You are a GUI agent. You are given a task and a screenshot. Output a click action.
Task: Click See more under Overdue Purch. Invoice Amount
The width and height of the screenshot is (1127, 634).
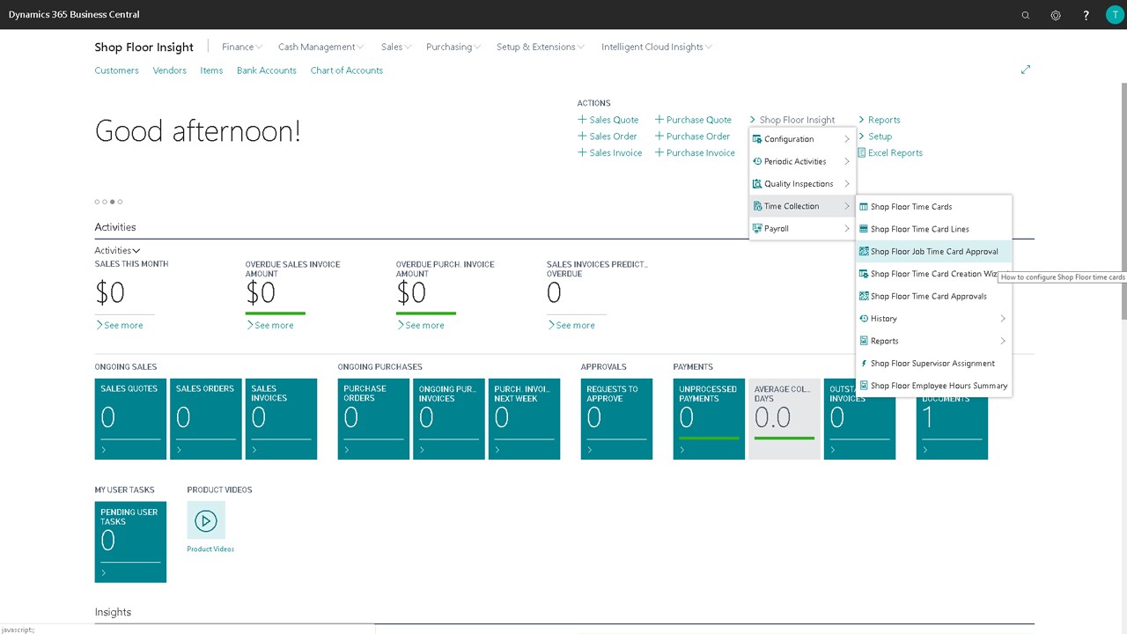point(420,326)
